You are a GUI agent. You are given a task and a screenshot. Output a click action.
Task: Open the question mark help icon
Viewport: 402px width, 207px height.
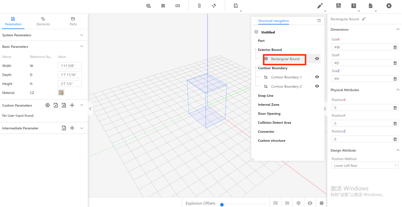pyautogui.click(x=354, y=6)
